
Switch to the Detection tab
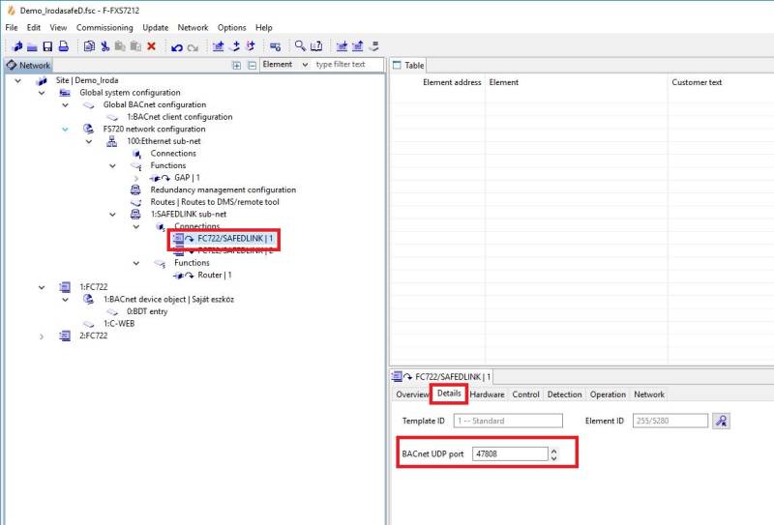pos(564,394)
